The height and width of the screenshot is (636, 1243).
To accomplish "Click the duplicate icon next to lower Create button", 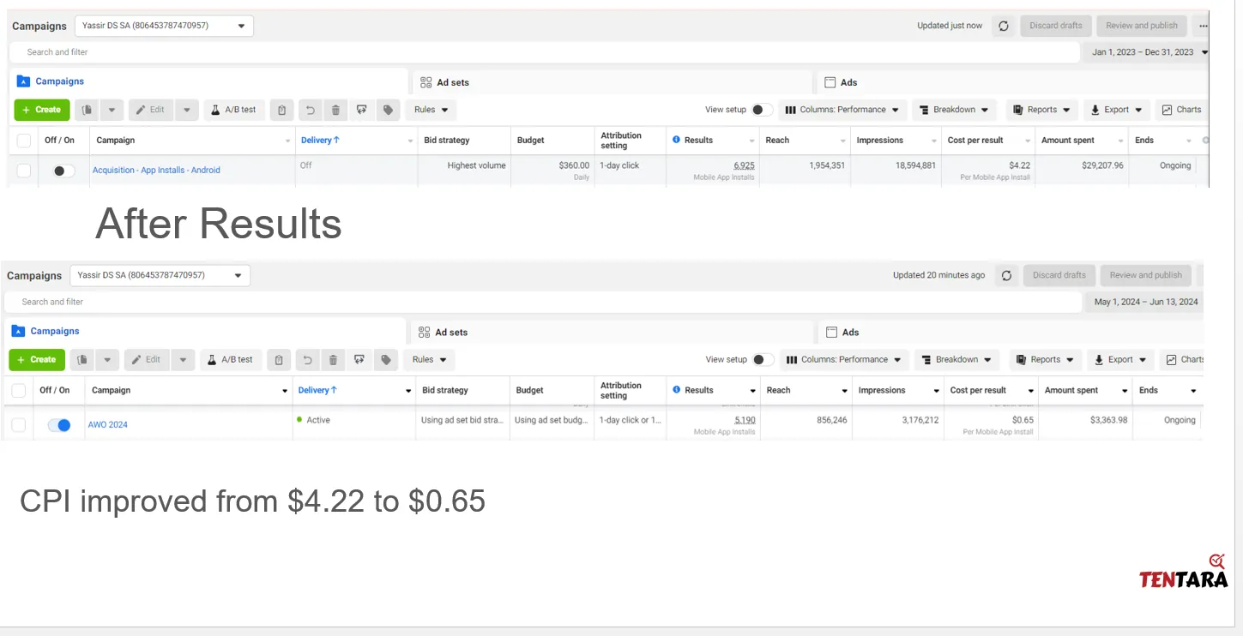I will (x=81, y=360).
